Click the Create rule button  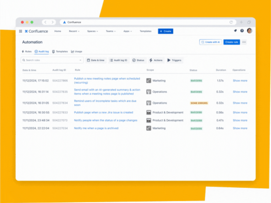tap(232, 42)
